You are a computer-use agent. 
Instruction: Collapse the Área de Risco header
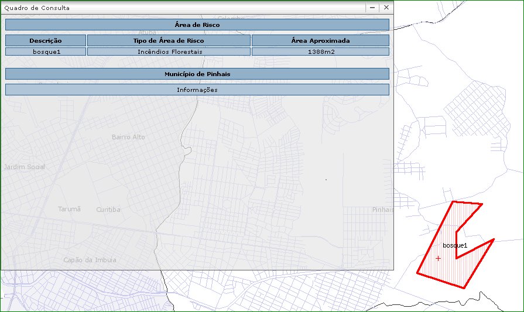[197, 25]
